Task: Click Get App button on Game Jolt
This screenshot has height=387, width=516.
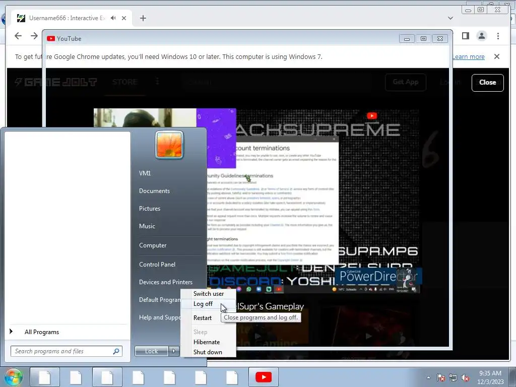Action: point(406,82)
